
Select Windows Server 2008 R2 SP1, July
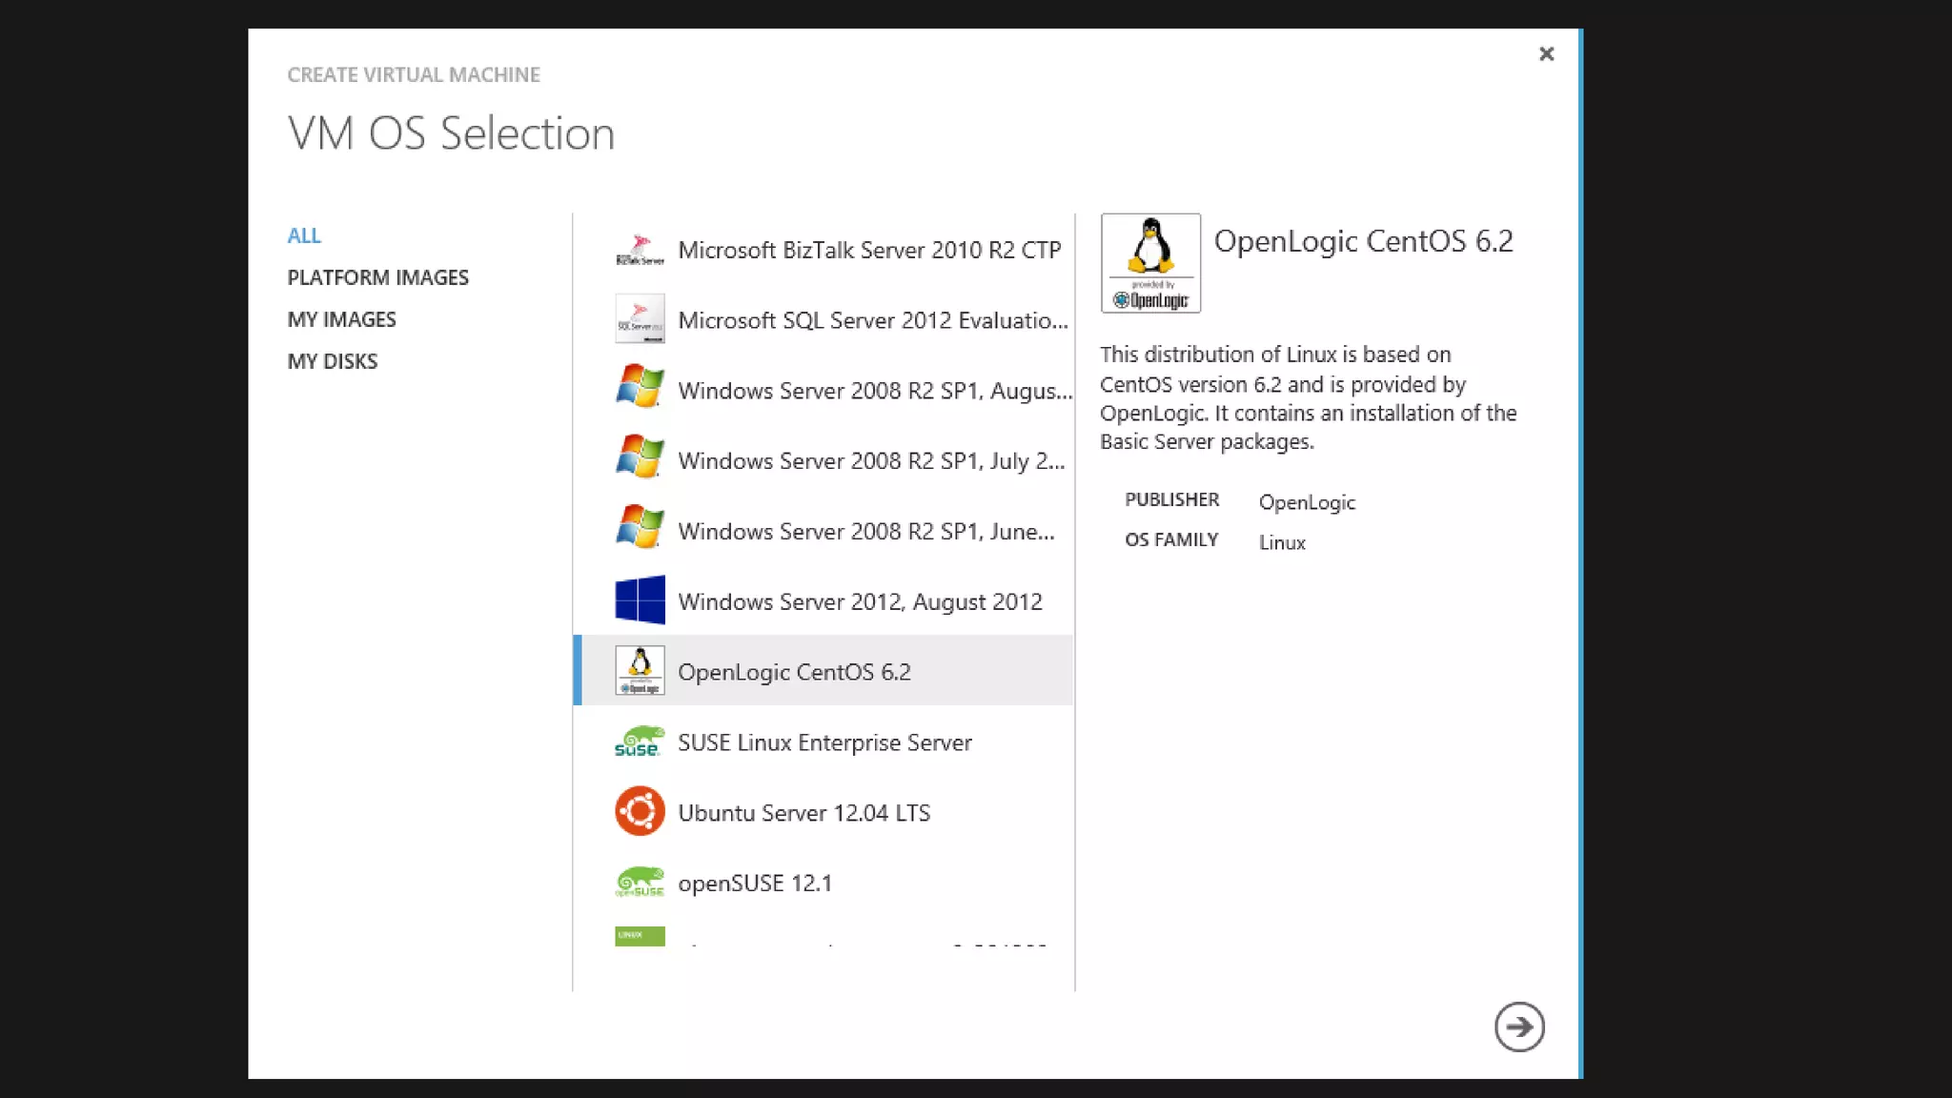(870, 461)
